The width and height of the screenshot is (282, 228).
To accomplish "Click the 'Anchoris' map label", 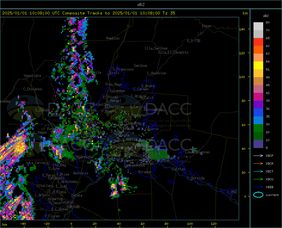I will pyautogui.click(x=81, y=173).
